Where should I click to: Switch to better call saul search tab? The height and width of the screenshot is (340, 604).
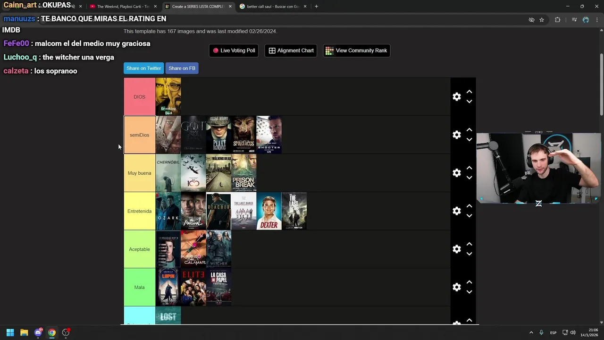click(x=273, y=7)
